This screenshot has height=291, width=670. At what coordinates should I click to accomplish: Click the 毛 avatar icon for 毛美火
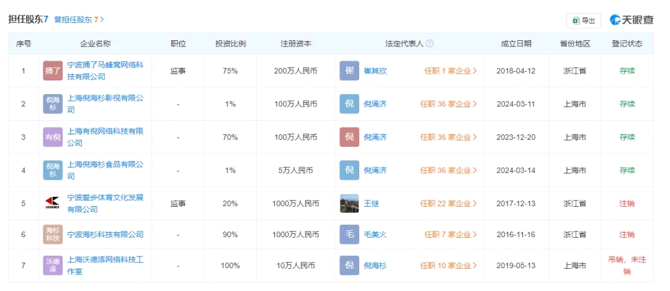click(x=349, y=234)
